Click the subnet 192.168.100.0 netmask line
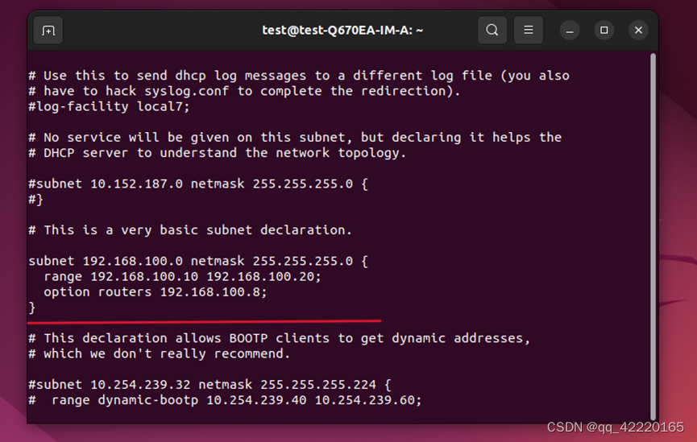Image resolution: width=697 pixels, height=442 pixels. pos(198,261)
